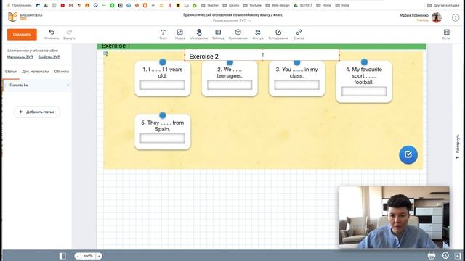This screenshot has height=261, width=465.
Task: Click answer field for '2. We ...... teenagers.'
Action: pos(230,86)
